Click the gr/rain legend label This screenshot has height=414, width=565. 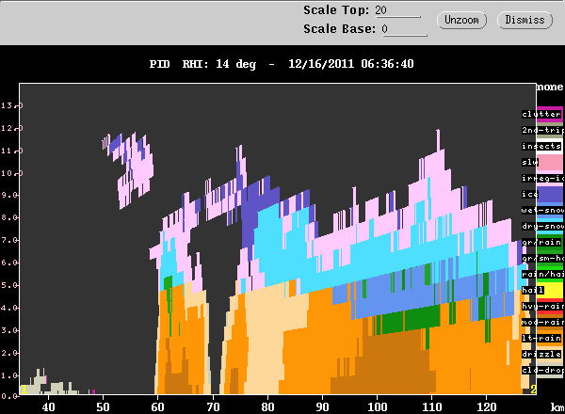coord(541,242)
